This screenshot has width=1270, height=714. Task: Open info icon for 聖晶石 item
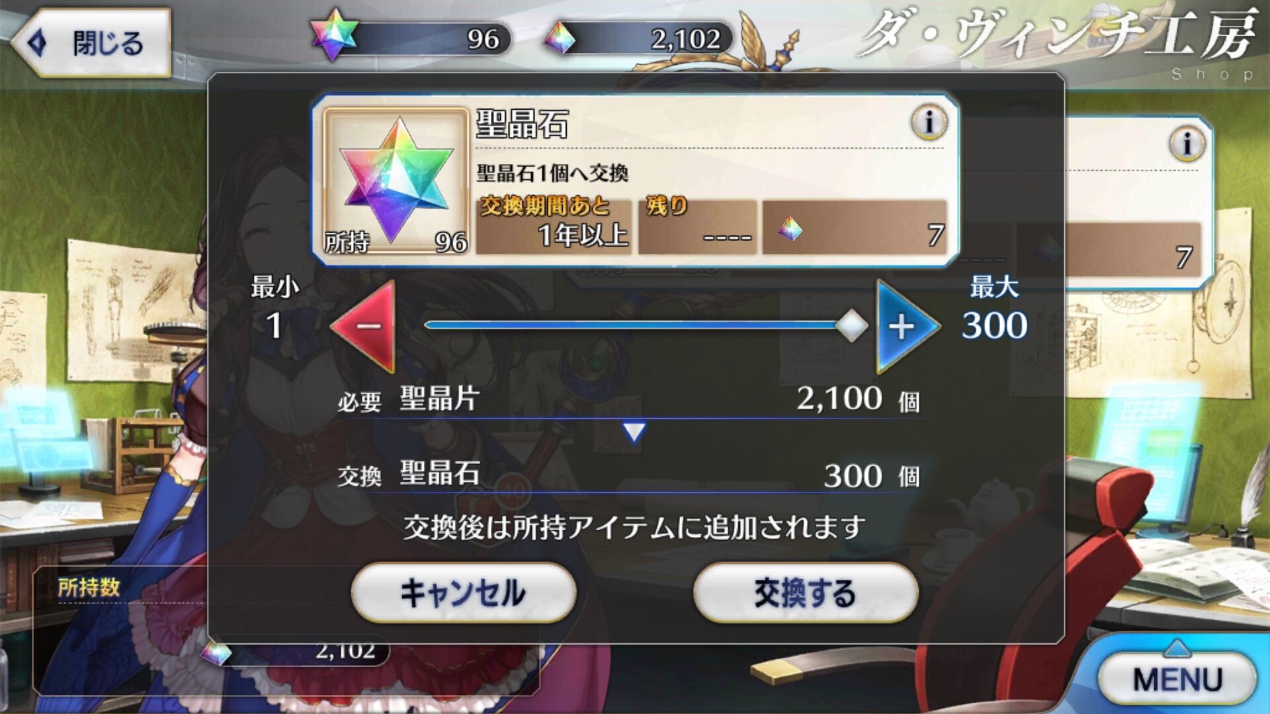click(929, 122)
